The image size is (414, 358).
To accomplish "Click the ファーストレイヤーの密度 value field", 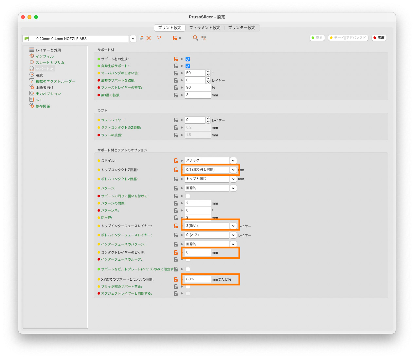I will tap(198, 88).
